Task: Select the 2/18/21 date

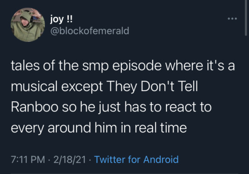Action: coord(70,159)
